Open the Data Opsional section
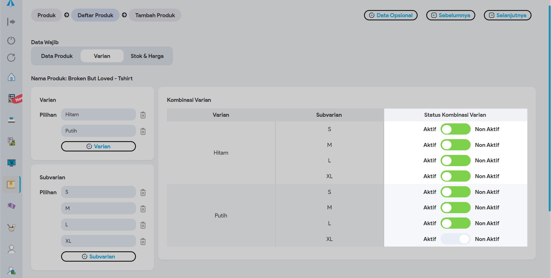The width and height of the screenshot is (551, 278). pyautogui.click(x=390, y=15)
